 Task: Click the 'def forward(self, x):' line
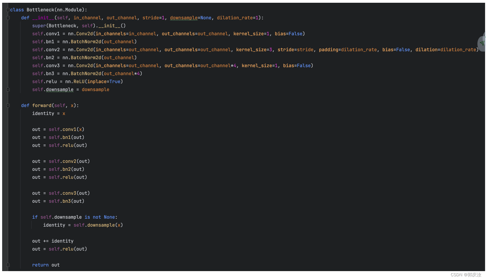click(x=50, y=105)
